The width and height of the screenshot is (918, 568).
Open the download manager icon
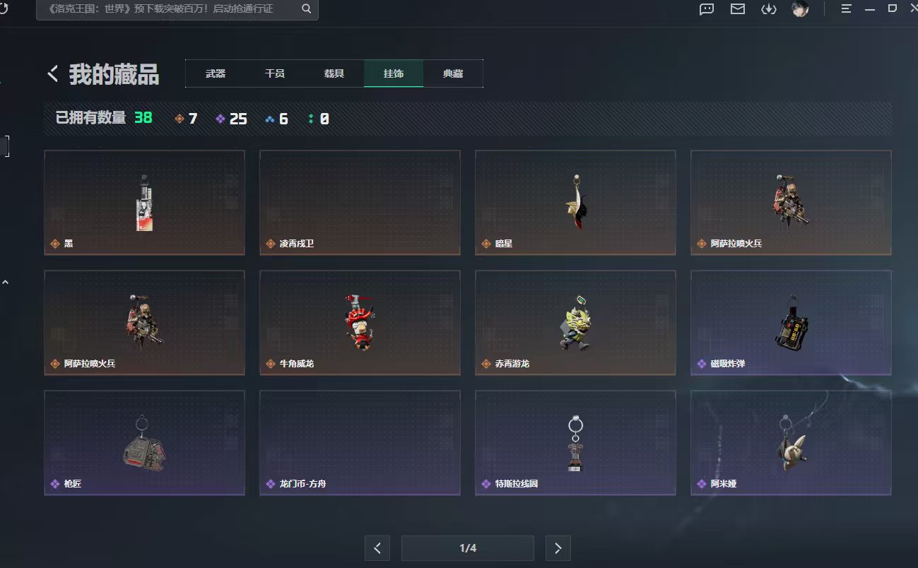click(768, 9)
